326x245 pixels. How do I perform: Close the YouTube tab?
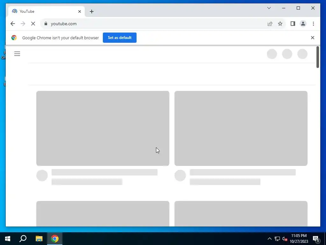(79, 11)
